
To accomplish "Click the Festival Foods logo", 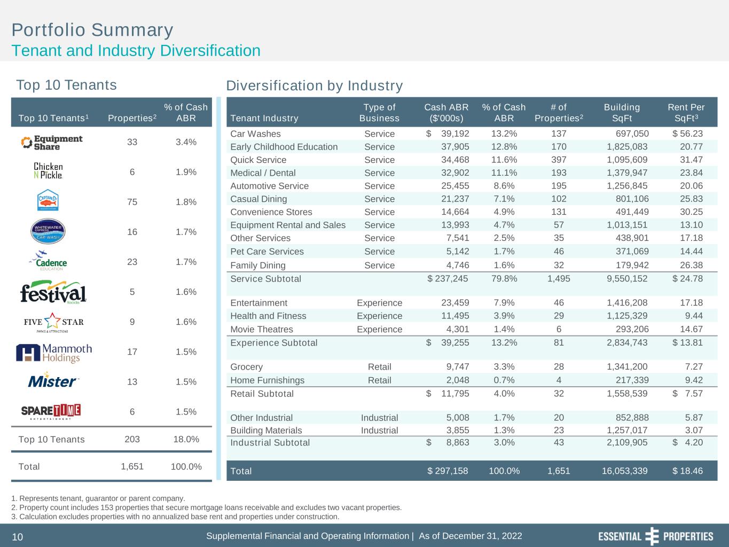I will pyautogui.click(x=53, y=292).
